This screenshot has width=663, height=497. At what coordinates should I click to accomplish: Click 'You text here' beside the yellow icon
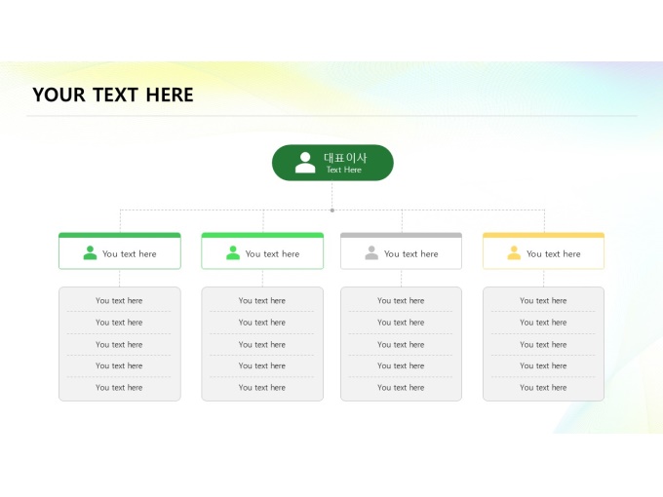pyautogui.click(x=553, y=254)
